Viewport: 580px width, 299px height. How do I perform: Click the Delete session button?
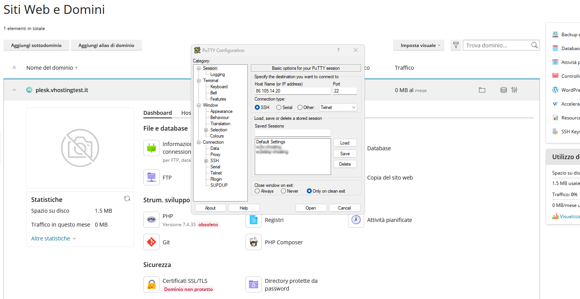point(345,164)
